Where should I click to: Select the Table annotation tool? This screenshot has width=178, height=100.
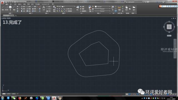pos(48,11)
